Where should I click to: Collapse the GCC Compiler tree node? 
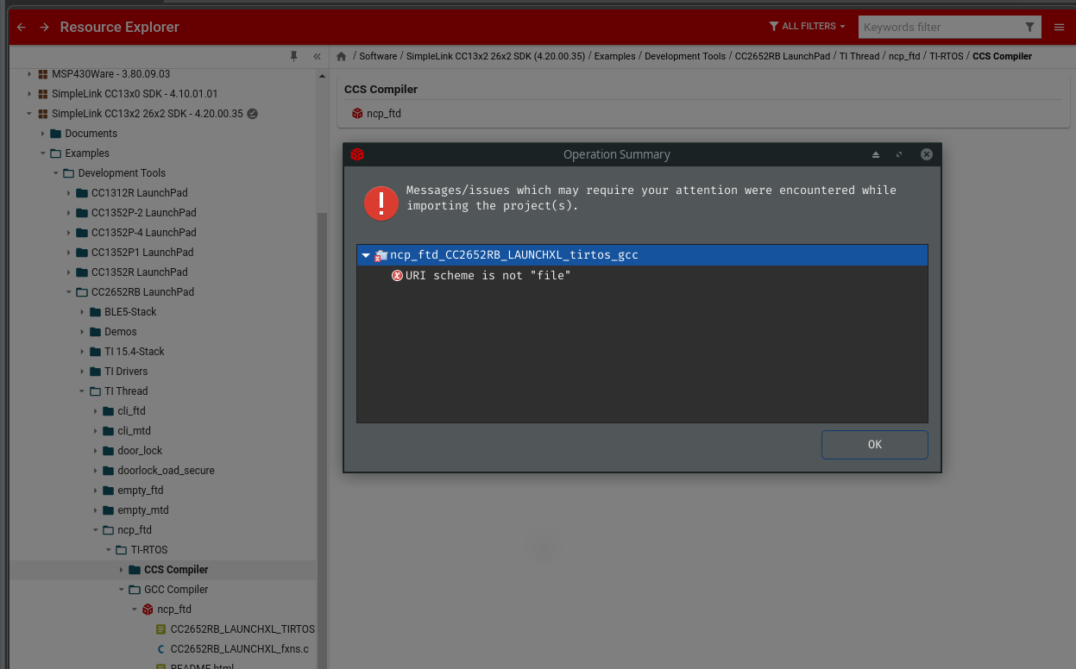[122, 590]
